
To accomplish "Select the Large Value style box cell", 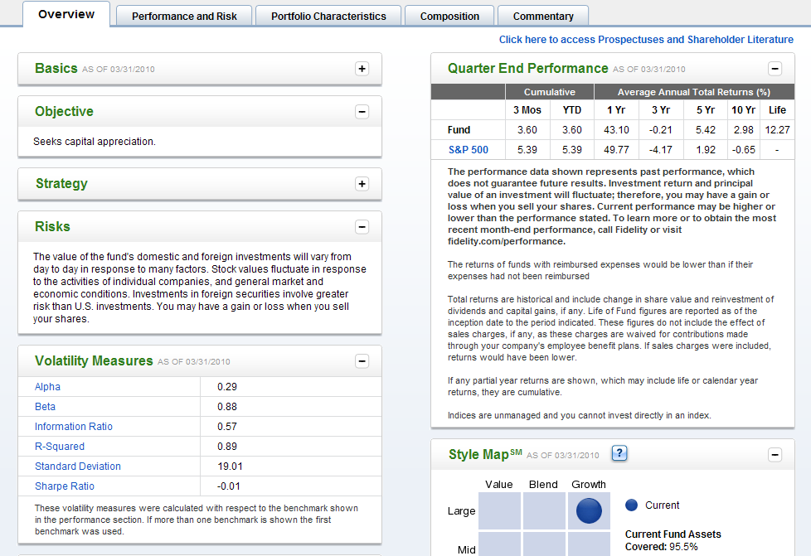I will pyautogui.click(x=499, y=510).
